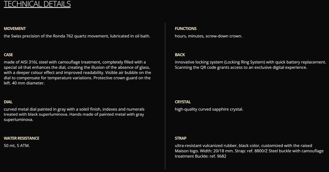Image resolution: width=329 pixels, height=172 pixels.
Task: Click the QR code digital experience sentence
Action: coord(241,67)
